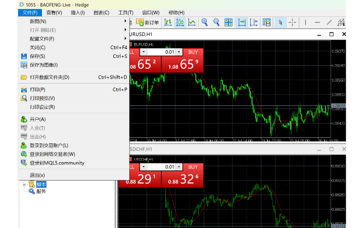Viewport: 364px width, 228px height.
Task: Choose 关闭(C) from File menu
Action: click(74, 48)
